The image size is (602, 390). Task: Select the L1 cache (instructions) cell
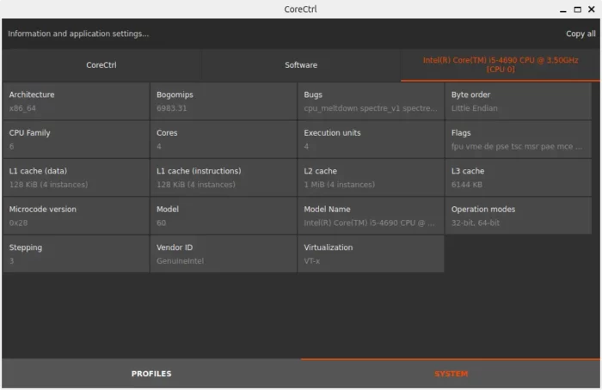(x=224, y=178)
